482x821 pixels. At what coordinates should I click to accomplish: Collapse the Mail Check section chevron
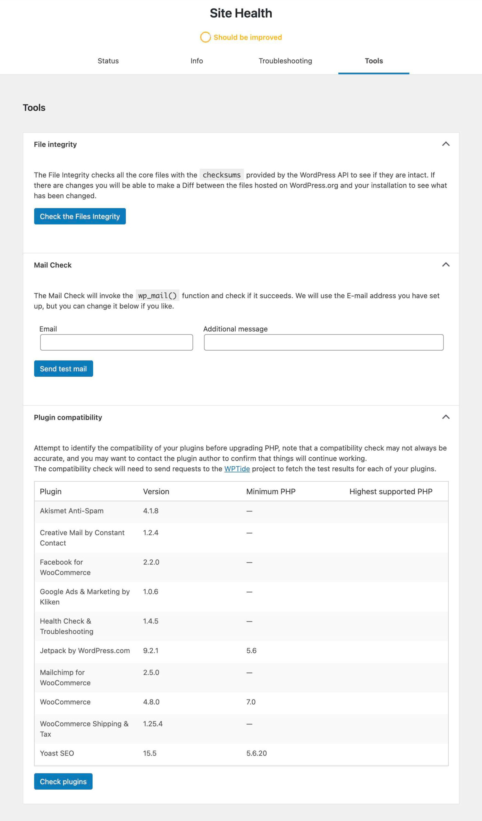tap(445, 265)
